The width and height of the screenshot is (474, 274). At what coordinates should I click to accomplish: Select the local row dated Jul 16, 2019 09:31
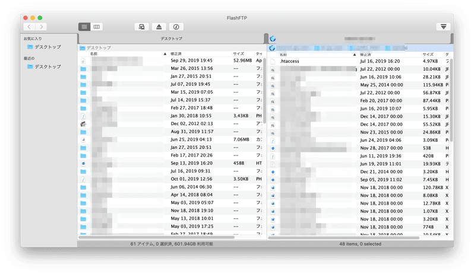tap(171, 171)
